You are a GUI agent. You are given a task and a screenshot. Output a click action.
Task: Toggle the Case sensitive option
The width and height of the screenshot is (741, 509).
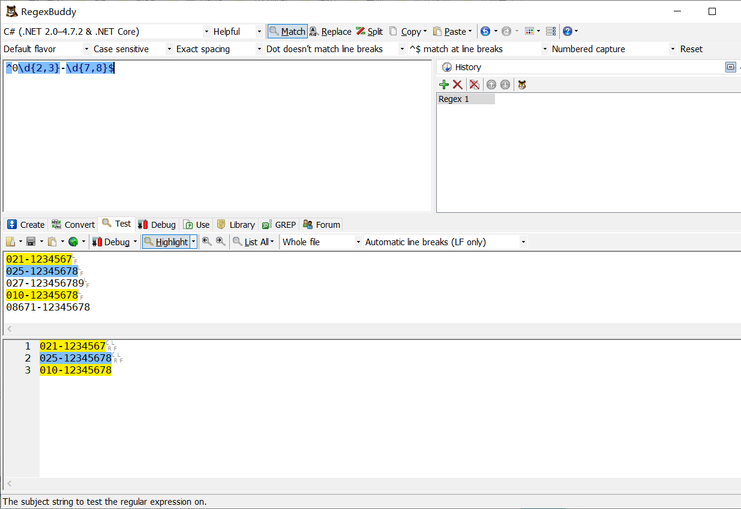(x=132, y=49)
